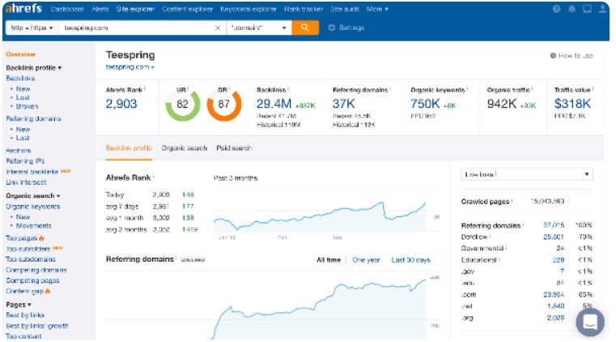Click the UR 82 gauge

(182, 105)
